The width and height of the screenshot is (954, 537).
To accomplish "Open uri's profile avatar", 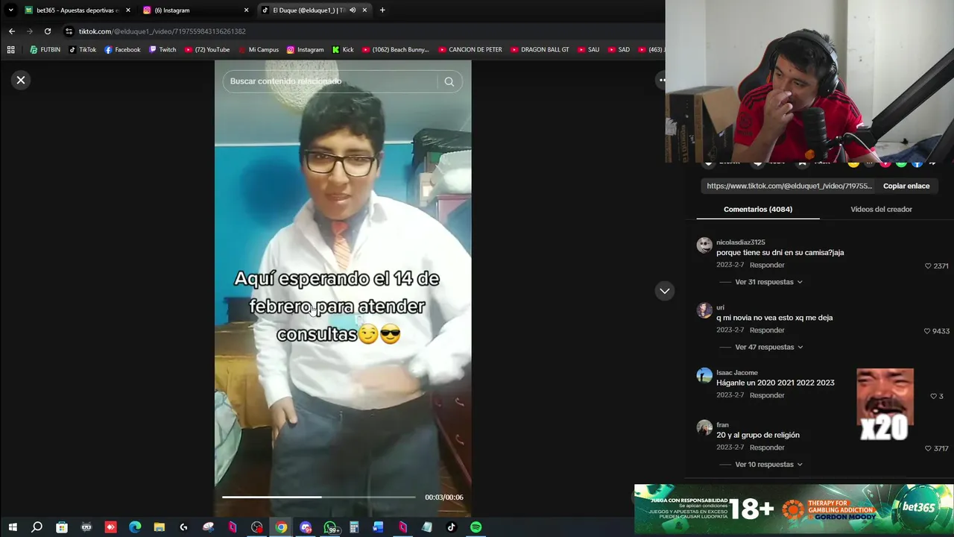I will pos(704,310).
